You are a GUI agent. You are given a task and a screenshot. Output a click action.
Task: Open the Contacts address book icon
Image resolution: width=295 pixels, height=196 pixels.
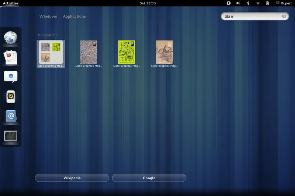tap(11, 116)
